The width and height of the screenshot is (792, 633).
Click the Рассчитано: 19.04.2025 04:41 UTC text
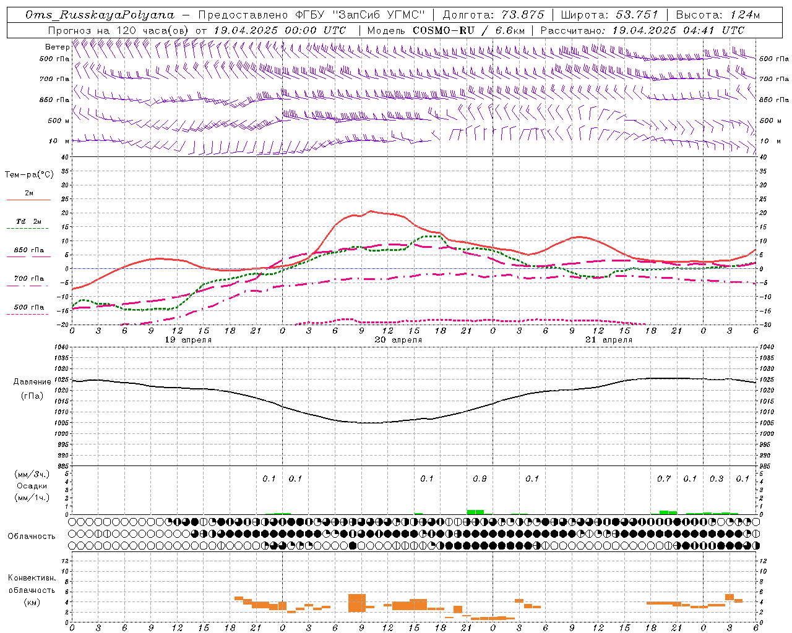pyautogui.click(x=642, y=30)
